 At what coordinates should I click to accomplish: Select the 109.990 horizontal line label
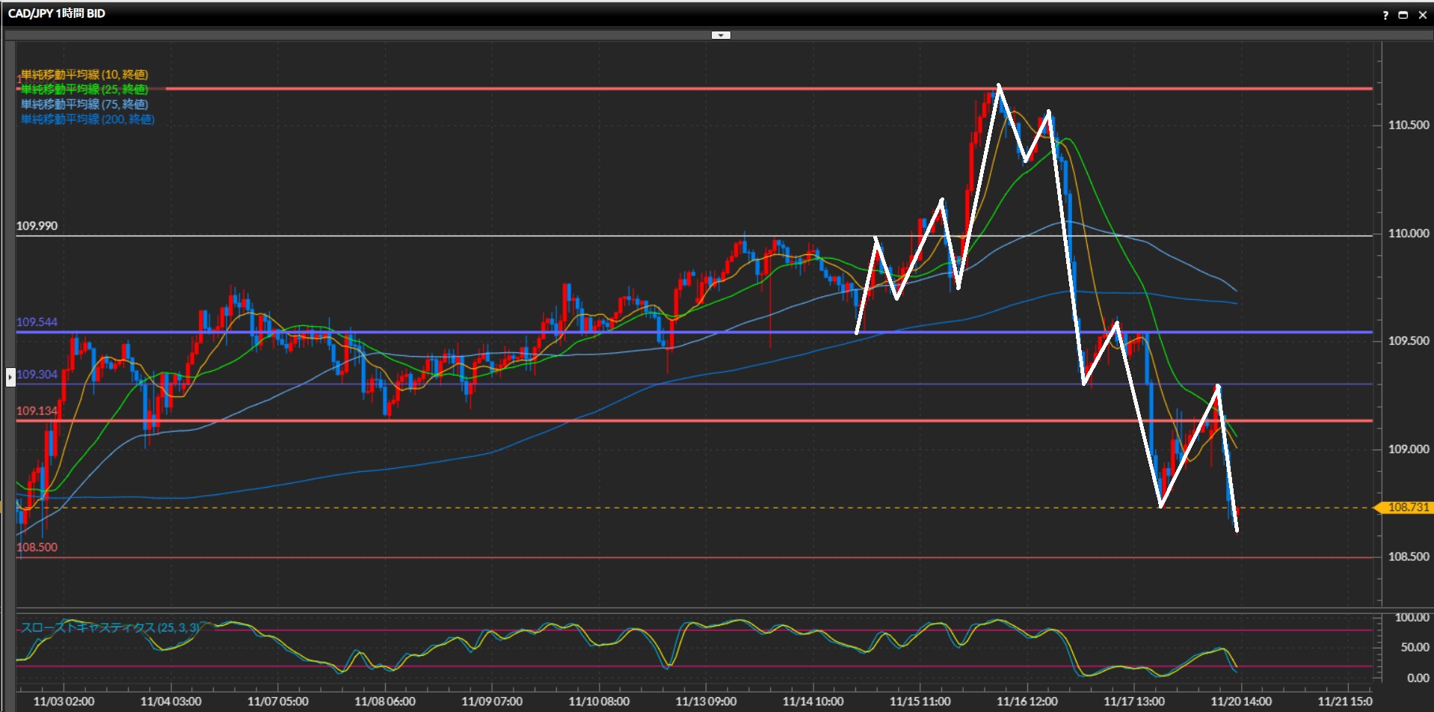click(37, 226)
